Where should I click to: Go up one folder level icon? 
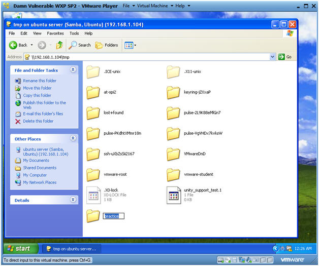pyautogui.click(x=59, y=45)
